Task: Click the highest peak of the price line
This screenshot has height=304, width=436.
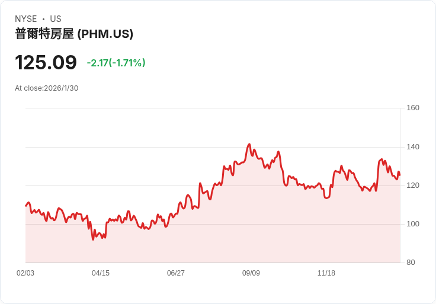Action: (x=249, y=144)
